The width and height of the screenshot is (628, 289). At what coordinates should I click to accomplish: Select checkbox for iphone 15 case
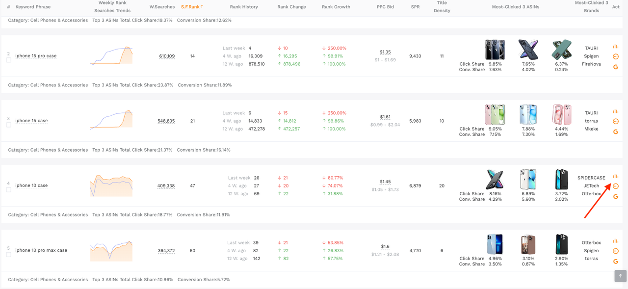pyautogui.click(x=8, y=125)
